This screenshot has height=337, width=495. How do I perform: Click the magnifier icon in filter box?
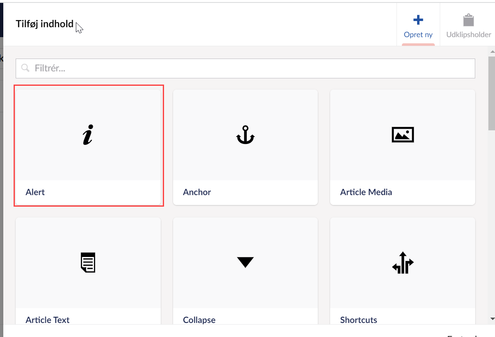tap(25, 68)
